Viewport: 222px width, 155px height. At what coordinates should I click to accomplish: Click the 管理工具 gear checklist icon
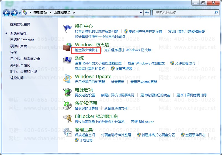click(68, 132)
